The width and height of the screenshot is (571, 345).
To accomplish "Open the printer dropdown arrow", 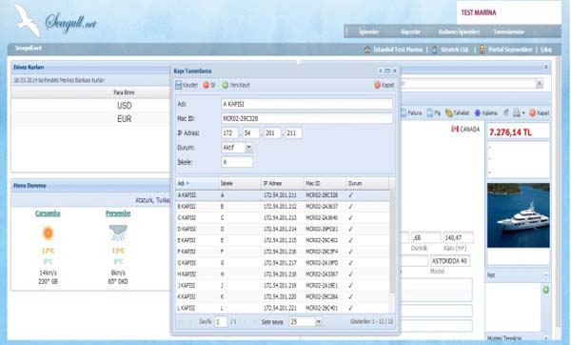I will (523, 113).
